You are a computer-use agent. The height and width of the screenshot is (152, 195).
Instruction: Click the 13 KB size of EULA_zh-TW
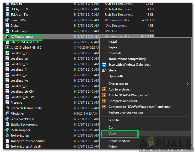[x=150, y=15]
